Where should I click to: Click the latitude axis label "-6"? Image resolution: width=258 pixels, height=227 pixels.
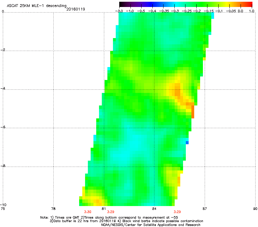[x=3, y=127]
